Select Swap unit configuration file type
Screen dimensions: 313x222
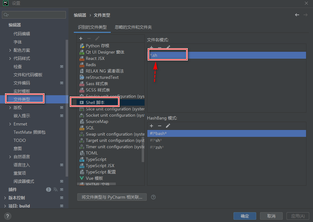point(110,134)
